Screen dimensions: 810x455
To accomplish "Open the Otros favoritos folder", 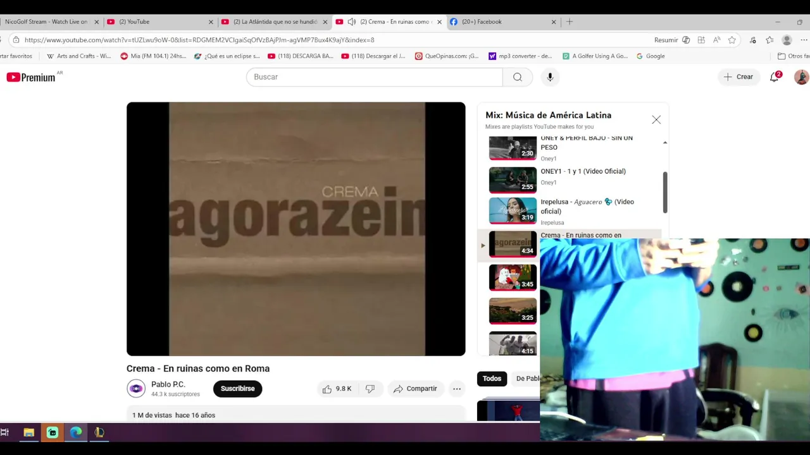I will [x=794, y=56].
